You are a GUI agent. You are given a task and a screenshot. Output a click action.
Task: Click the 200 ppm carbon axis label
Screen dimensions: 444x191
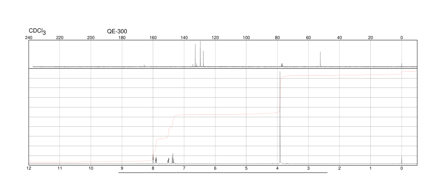click(91, 38)
